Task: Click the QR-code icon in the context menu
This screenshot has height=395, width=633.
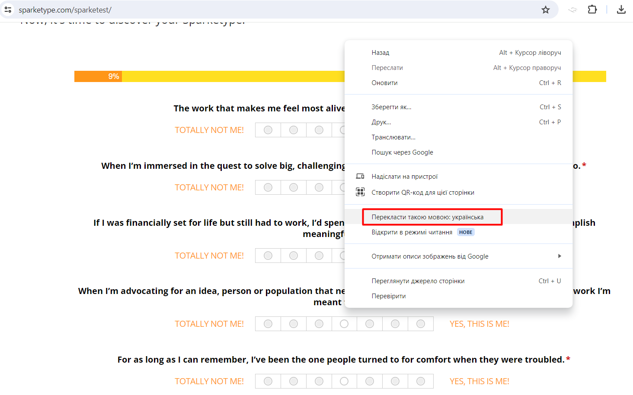Action: [x=360, y=192]
